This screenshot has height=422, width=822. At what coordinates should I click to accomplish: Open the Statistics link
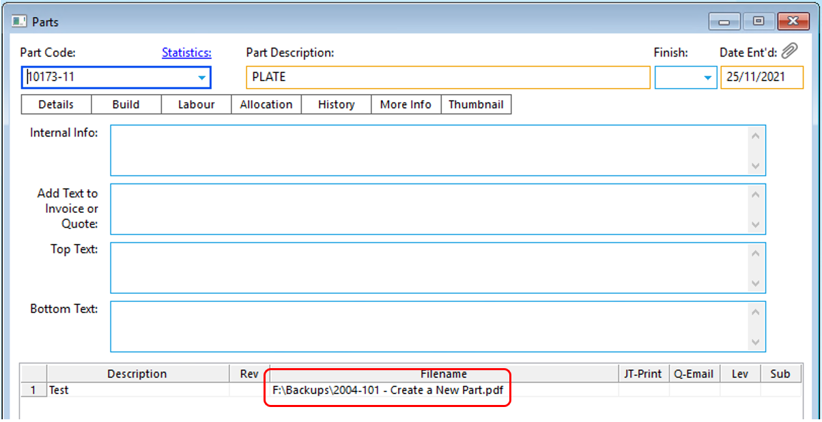coord(186,52)
